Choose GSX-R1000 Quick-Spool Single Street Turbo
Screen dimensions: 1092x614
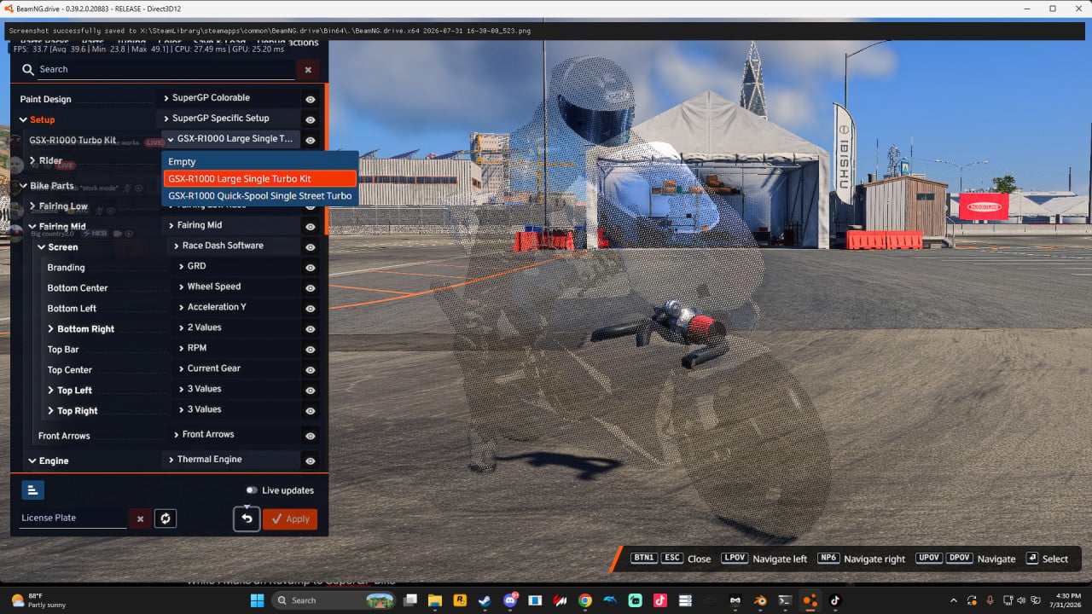pyautogui.click(x=260, y=195)
